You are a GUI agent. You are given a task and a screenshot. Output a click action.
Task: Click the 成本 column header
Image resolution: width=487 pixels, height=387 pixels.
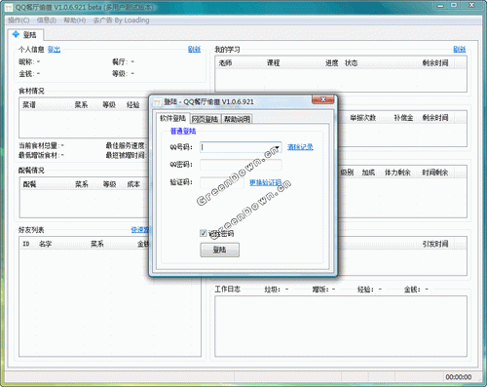(x=133, y=184)
